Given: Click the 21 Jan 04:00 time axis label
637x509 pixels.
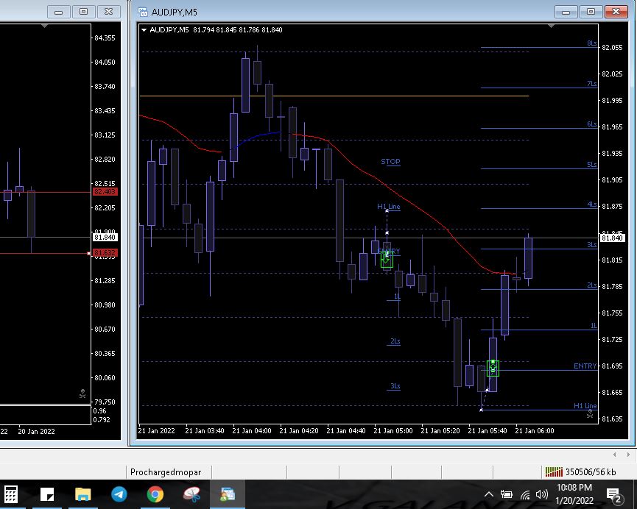Looking at the screenshot, I should (252, 430).
